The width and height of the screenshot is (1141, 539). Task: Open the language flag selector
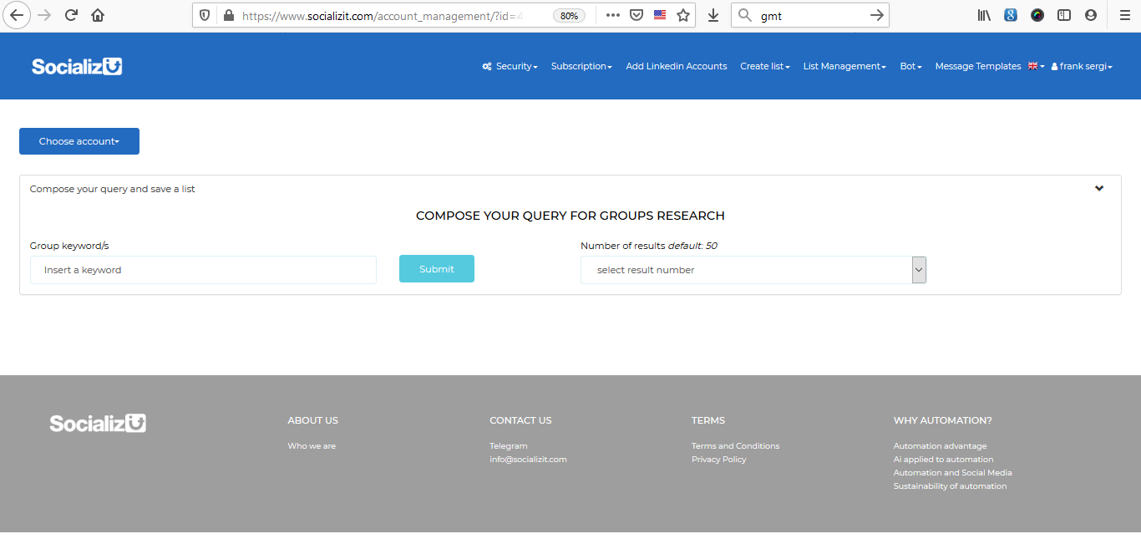[x=1037, y=66]
